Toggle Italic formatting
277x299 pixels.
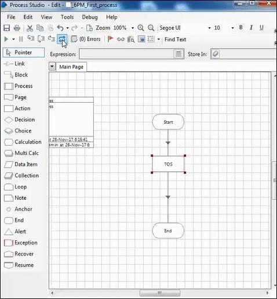pyautogui.click(x=251, y=27)
